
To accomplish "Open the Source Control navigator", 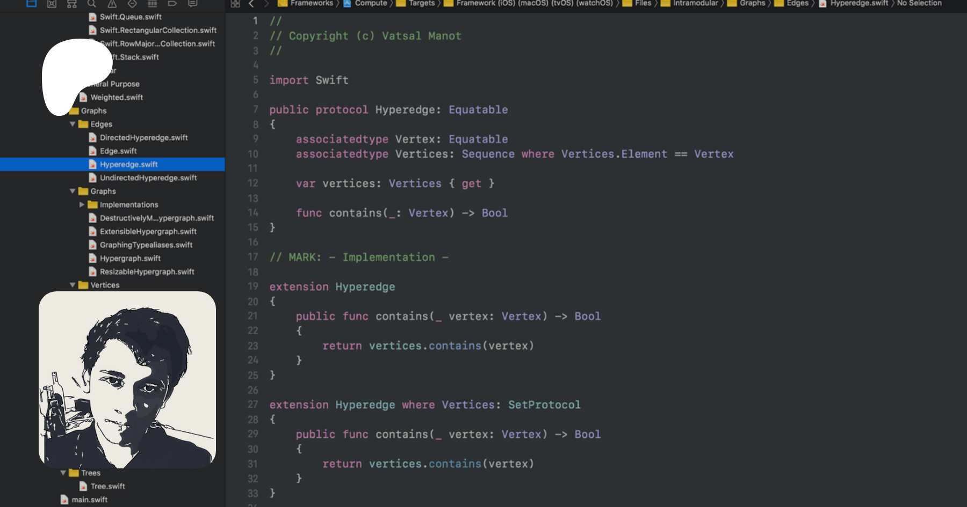I will tap(52, 3).
